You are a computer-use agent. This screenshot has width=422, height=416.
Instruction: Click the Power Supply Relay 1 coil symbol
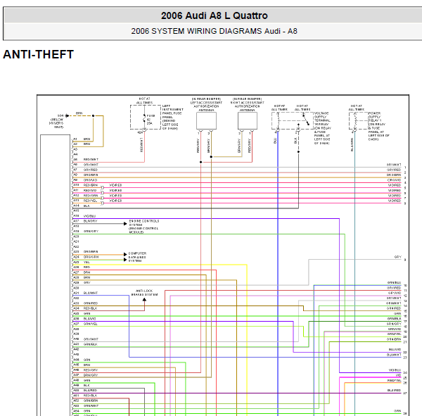pos(355,120)
